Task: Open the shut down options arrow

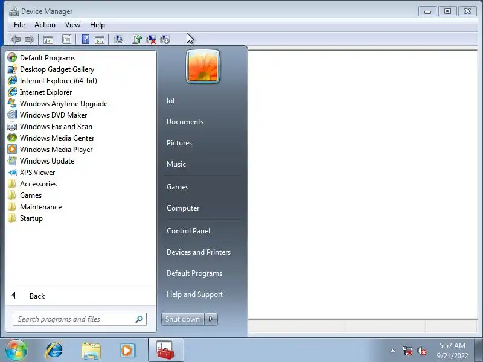Action: [x=211, y=319]
